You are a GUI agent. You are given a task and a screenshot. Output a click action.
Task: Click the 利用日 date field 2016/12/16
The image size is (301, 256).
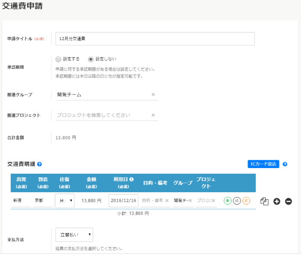coord(123,200)
